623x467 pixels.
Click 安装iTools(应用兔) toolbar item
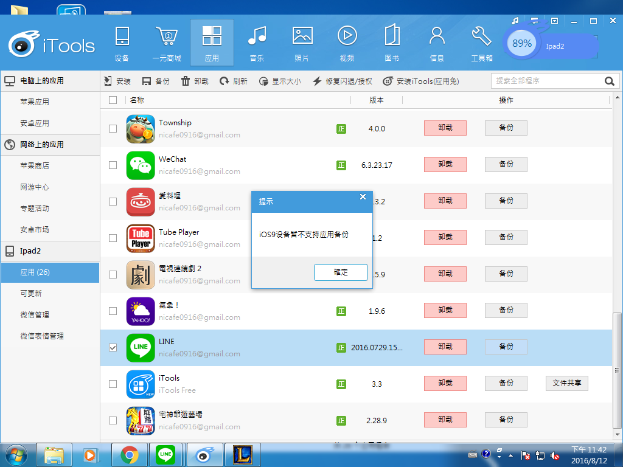click(x=421, y=81)
